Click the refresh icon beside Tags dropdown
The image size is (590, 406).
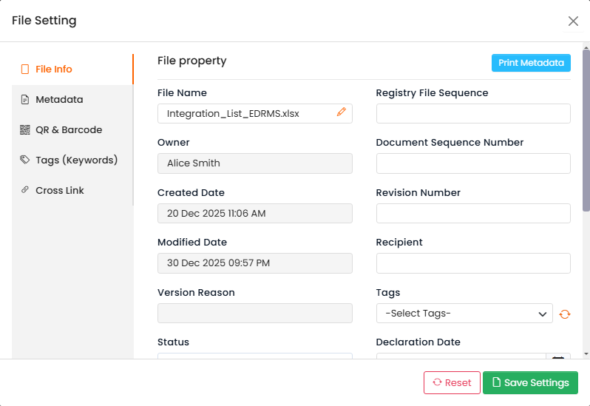[x=565, y=314]
